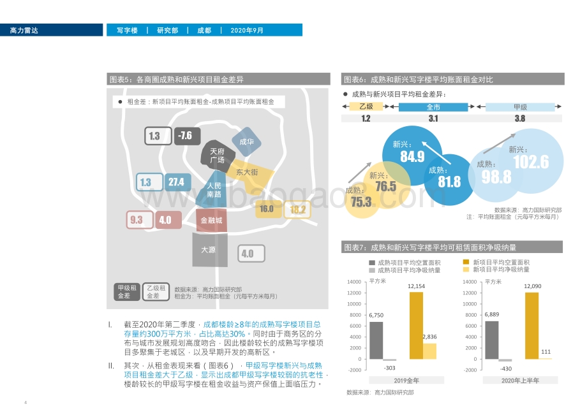Click page number 4
Image resolution: width=587 pixels, height=415 pixels.
pos(26,403)
